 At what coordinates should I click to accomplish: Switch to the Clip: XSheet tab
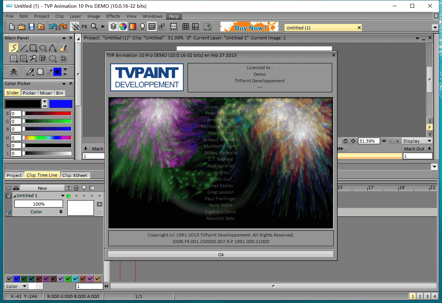pos(75,175)
